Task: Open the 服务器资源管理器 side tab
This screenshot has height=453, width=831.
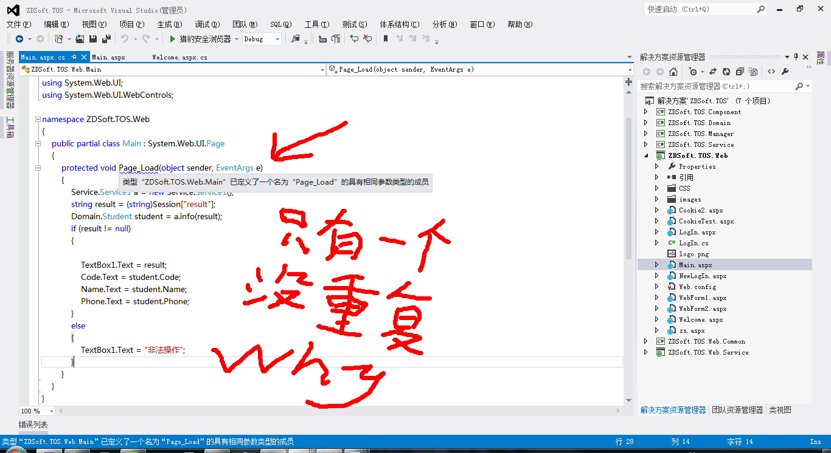Action: tap(10, 80)
